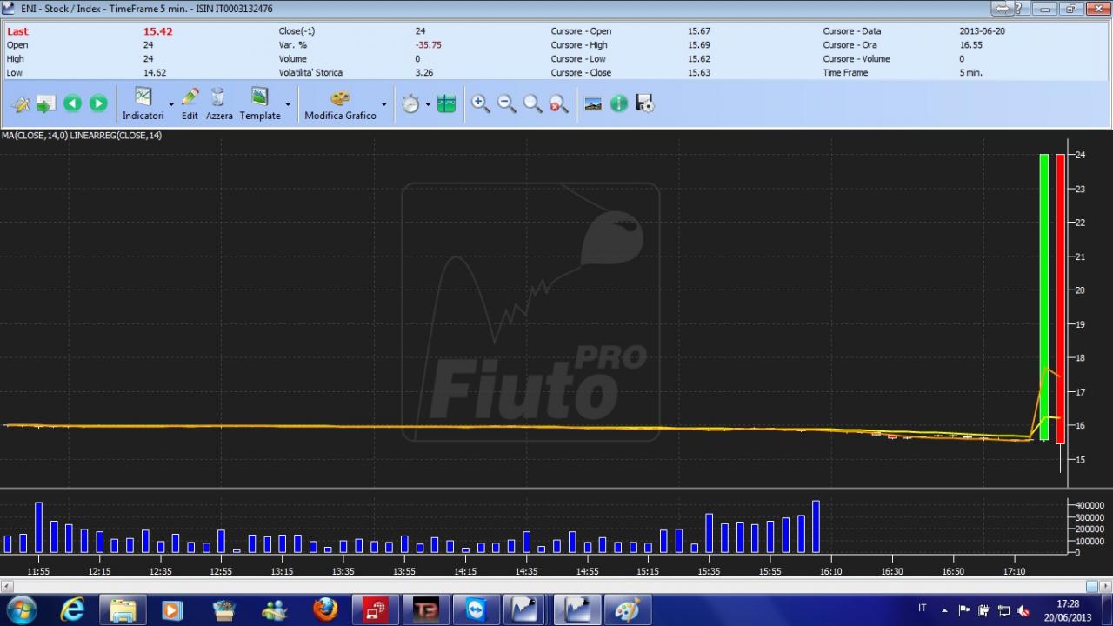Open the Indicatori chart tool

coord(143,103)
